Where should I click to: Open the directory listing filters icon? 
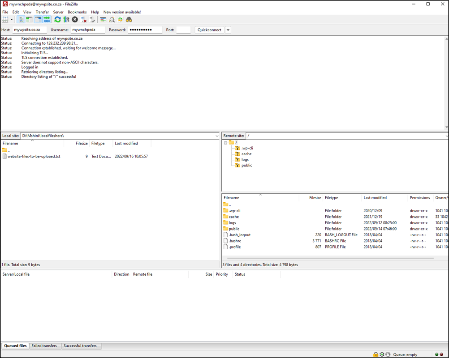click(x=103, y=20)
